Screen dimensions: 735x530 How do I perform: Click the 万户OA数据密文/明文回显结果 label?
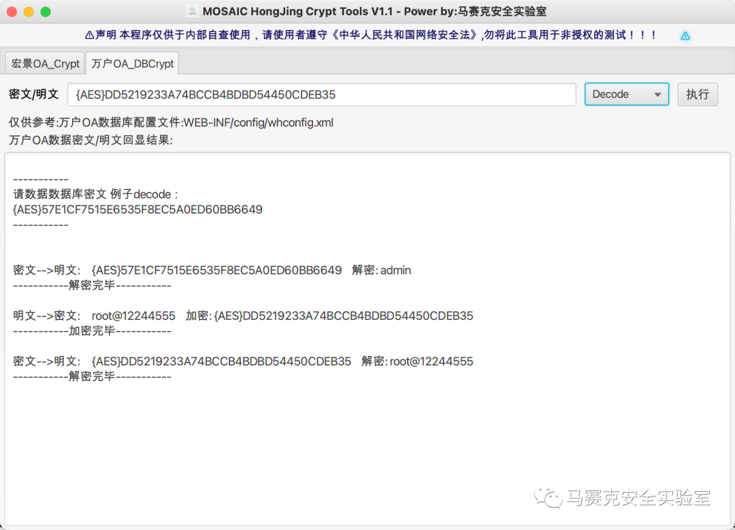click(x=91, y=140)
